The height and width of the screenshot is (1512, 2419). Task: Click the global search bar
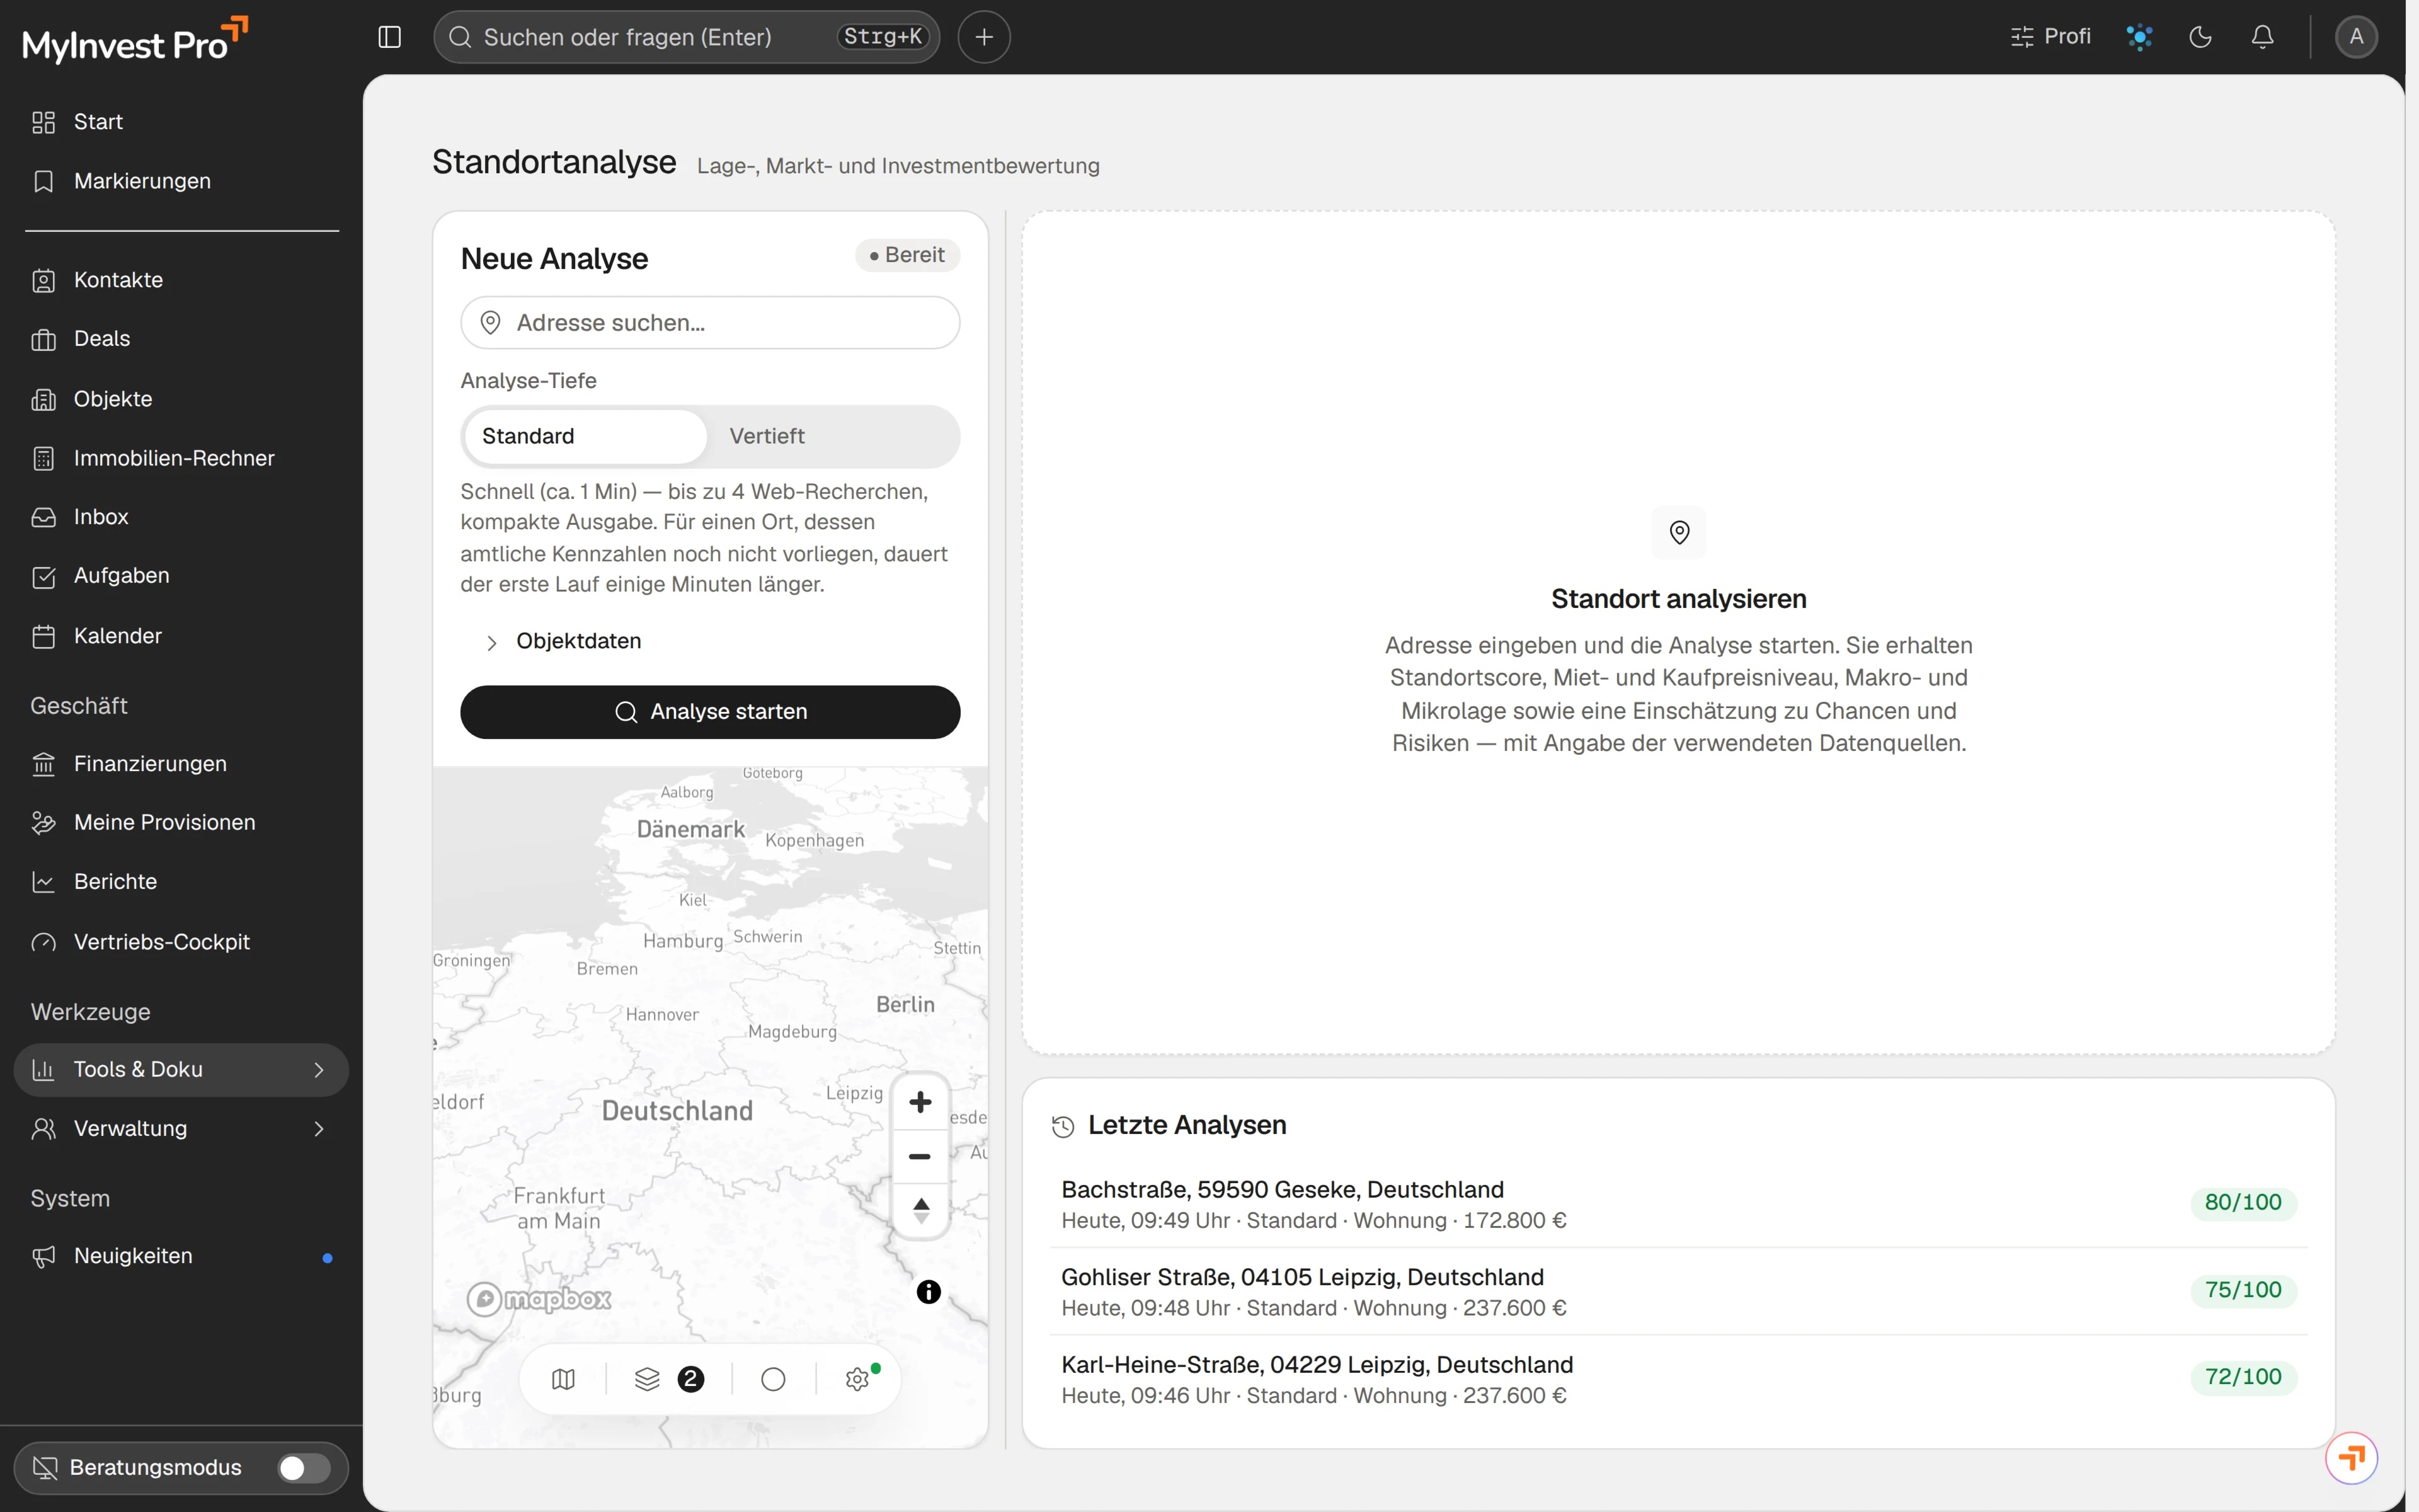tap(686, 37)
